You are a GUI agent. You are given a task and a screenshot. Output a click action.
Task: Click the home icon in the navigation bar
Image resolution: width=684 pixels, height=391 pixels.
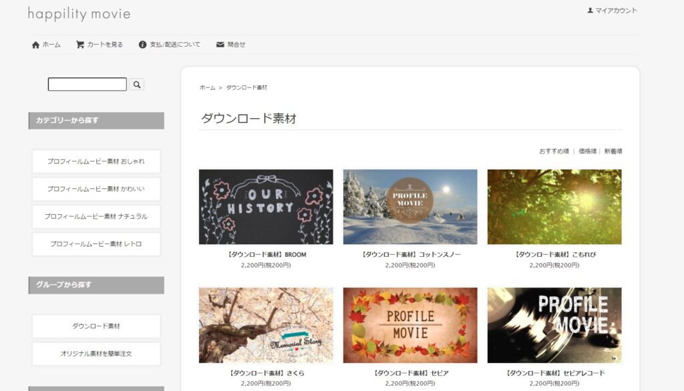click(34, 44)
